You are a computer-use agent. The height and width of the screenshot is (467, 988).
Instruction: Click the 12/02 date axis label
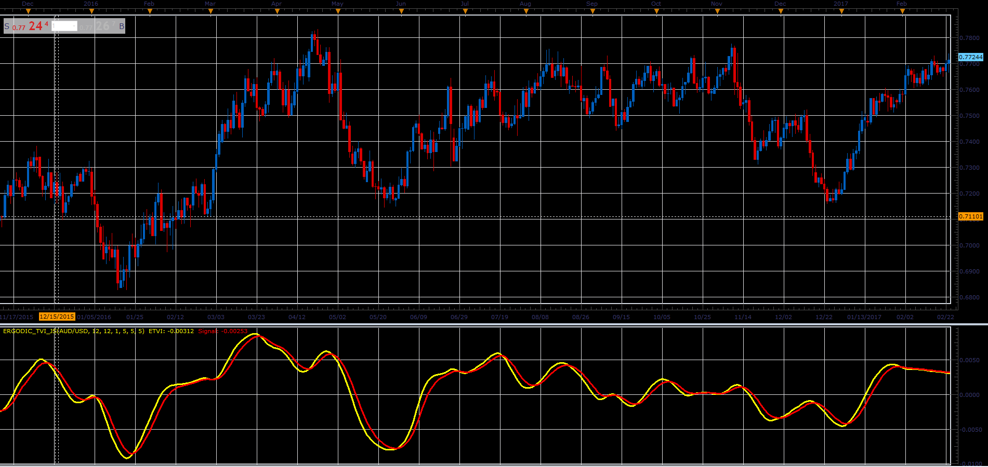click(x=783, y=317)
